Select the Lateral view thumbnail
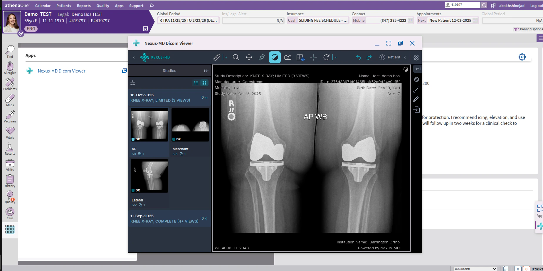This screenshot has width=543, height=271. click(x=149, y=176)
